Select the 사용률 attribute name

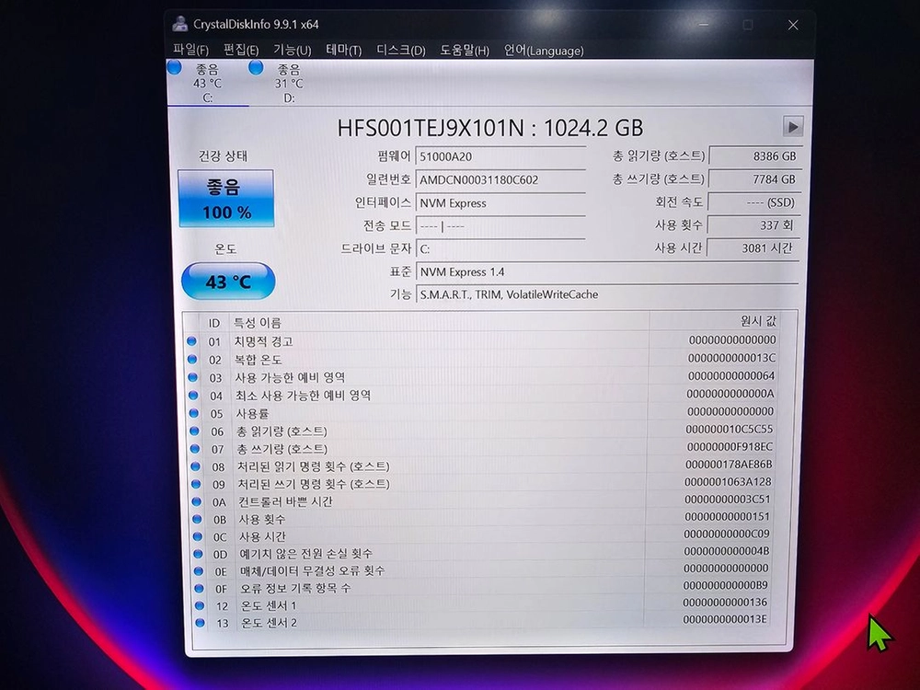click(252, 414)
